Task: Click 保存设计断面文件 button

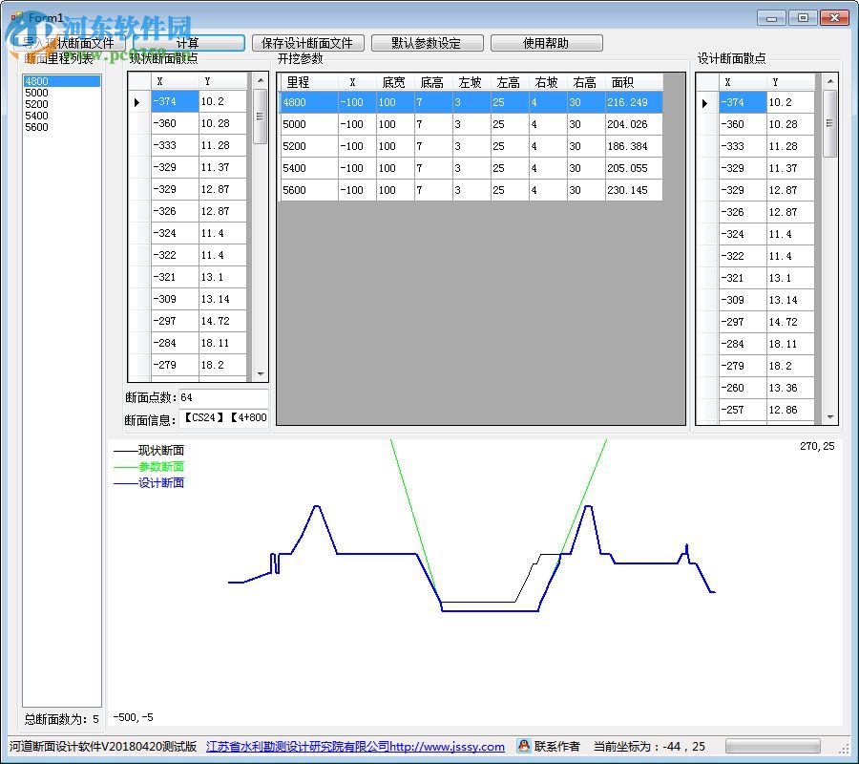Action: [307, 43]
